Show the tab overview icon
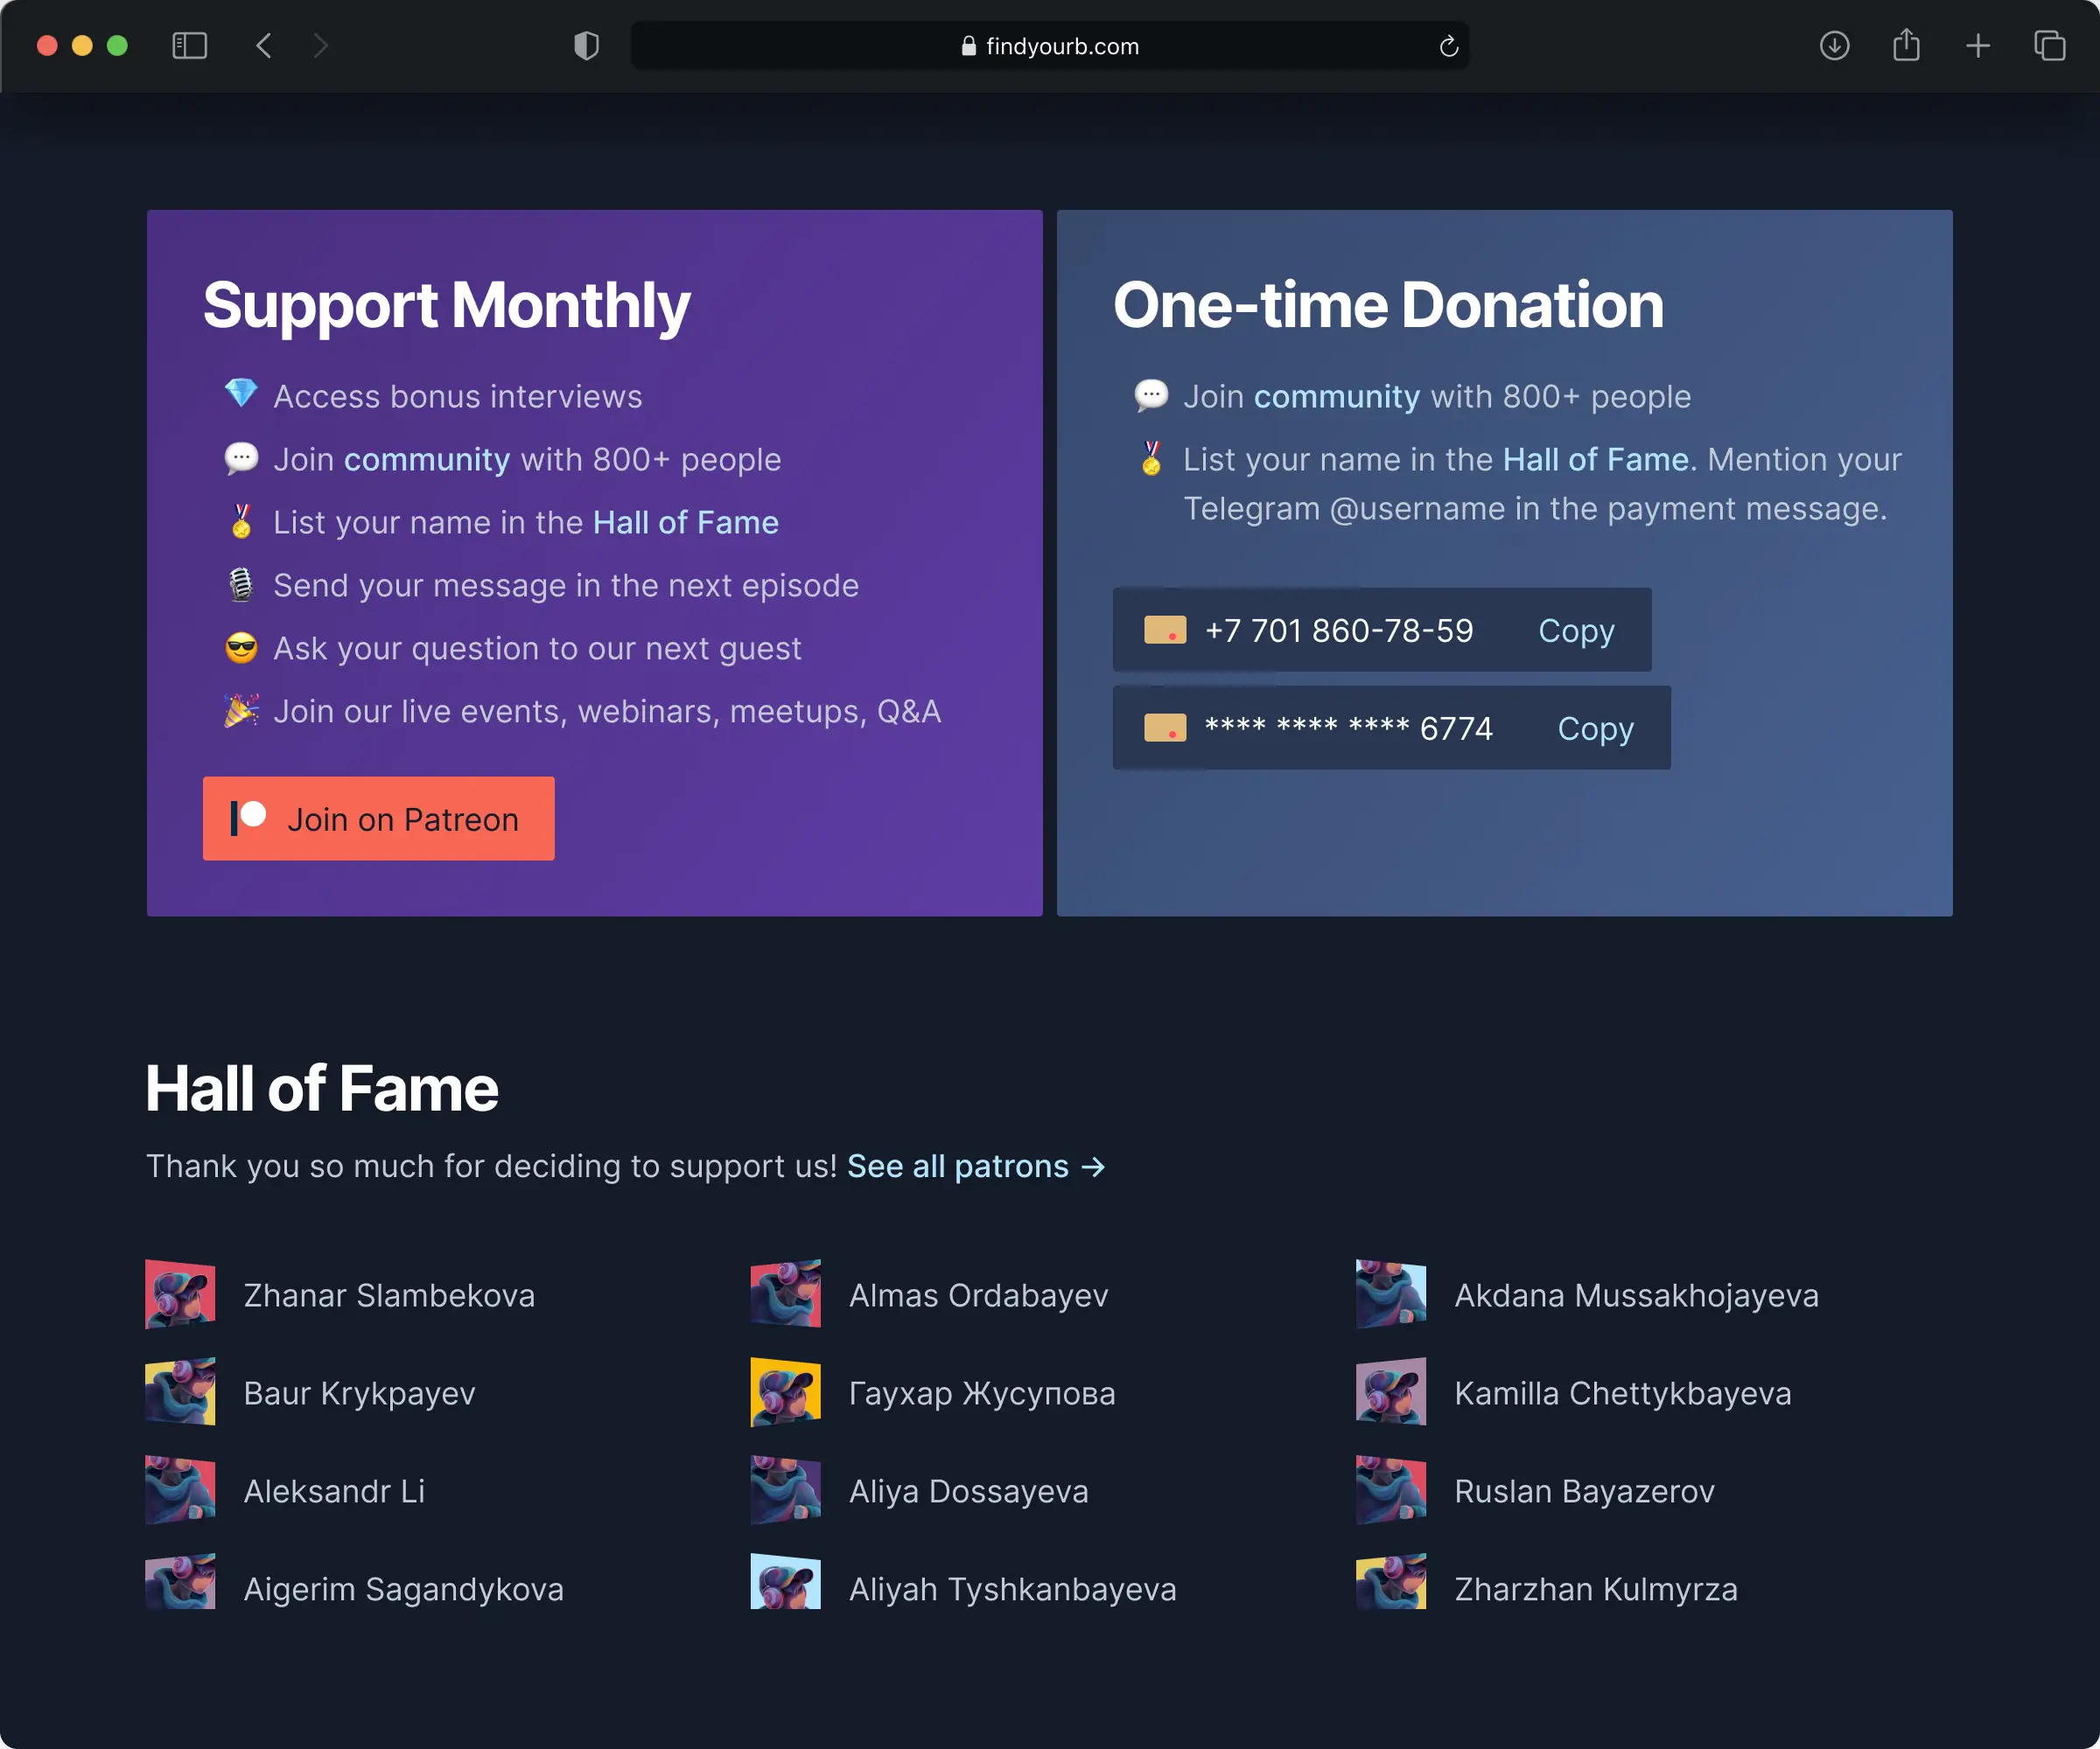The height and width of the screenshot is (1749, 2100). click(x=2048, y=46)
